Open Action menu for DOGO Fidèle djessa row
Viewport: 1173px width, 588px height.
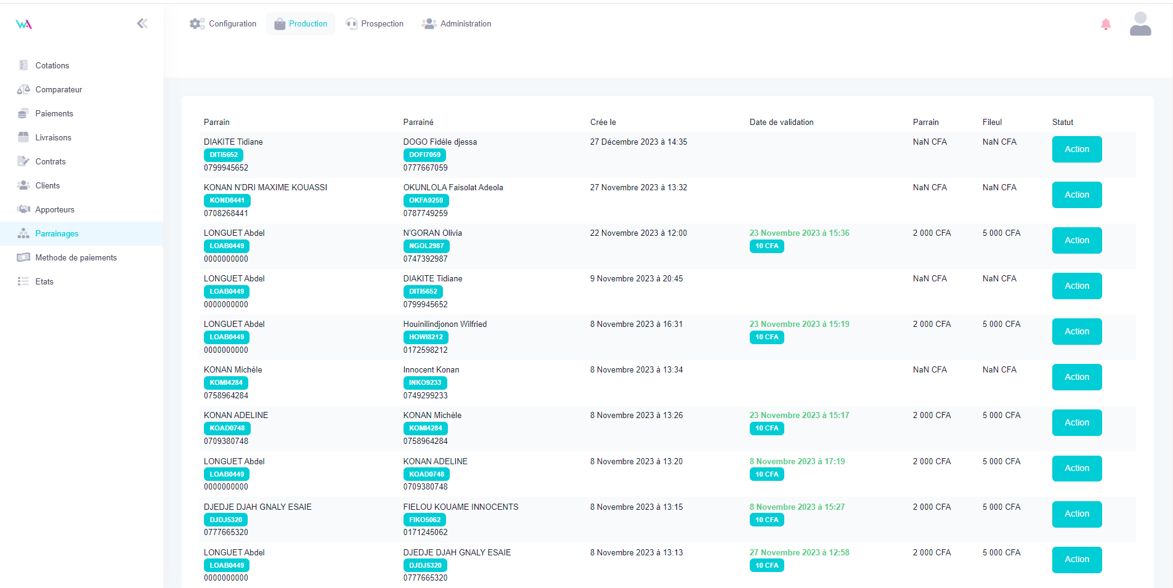point(1076,149)
